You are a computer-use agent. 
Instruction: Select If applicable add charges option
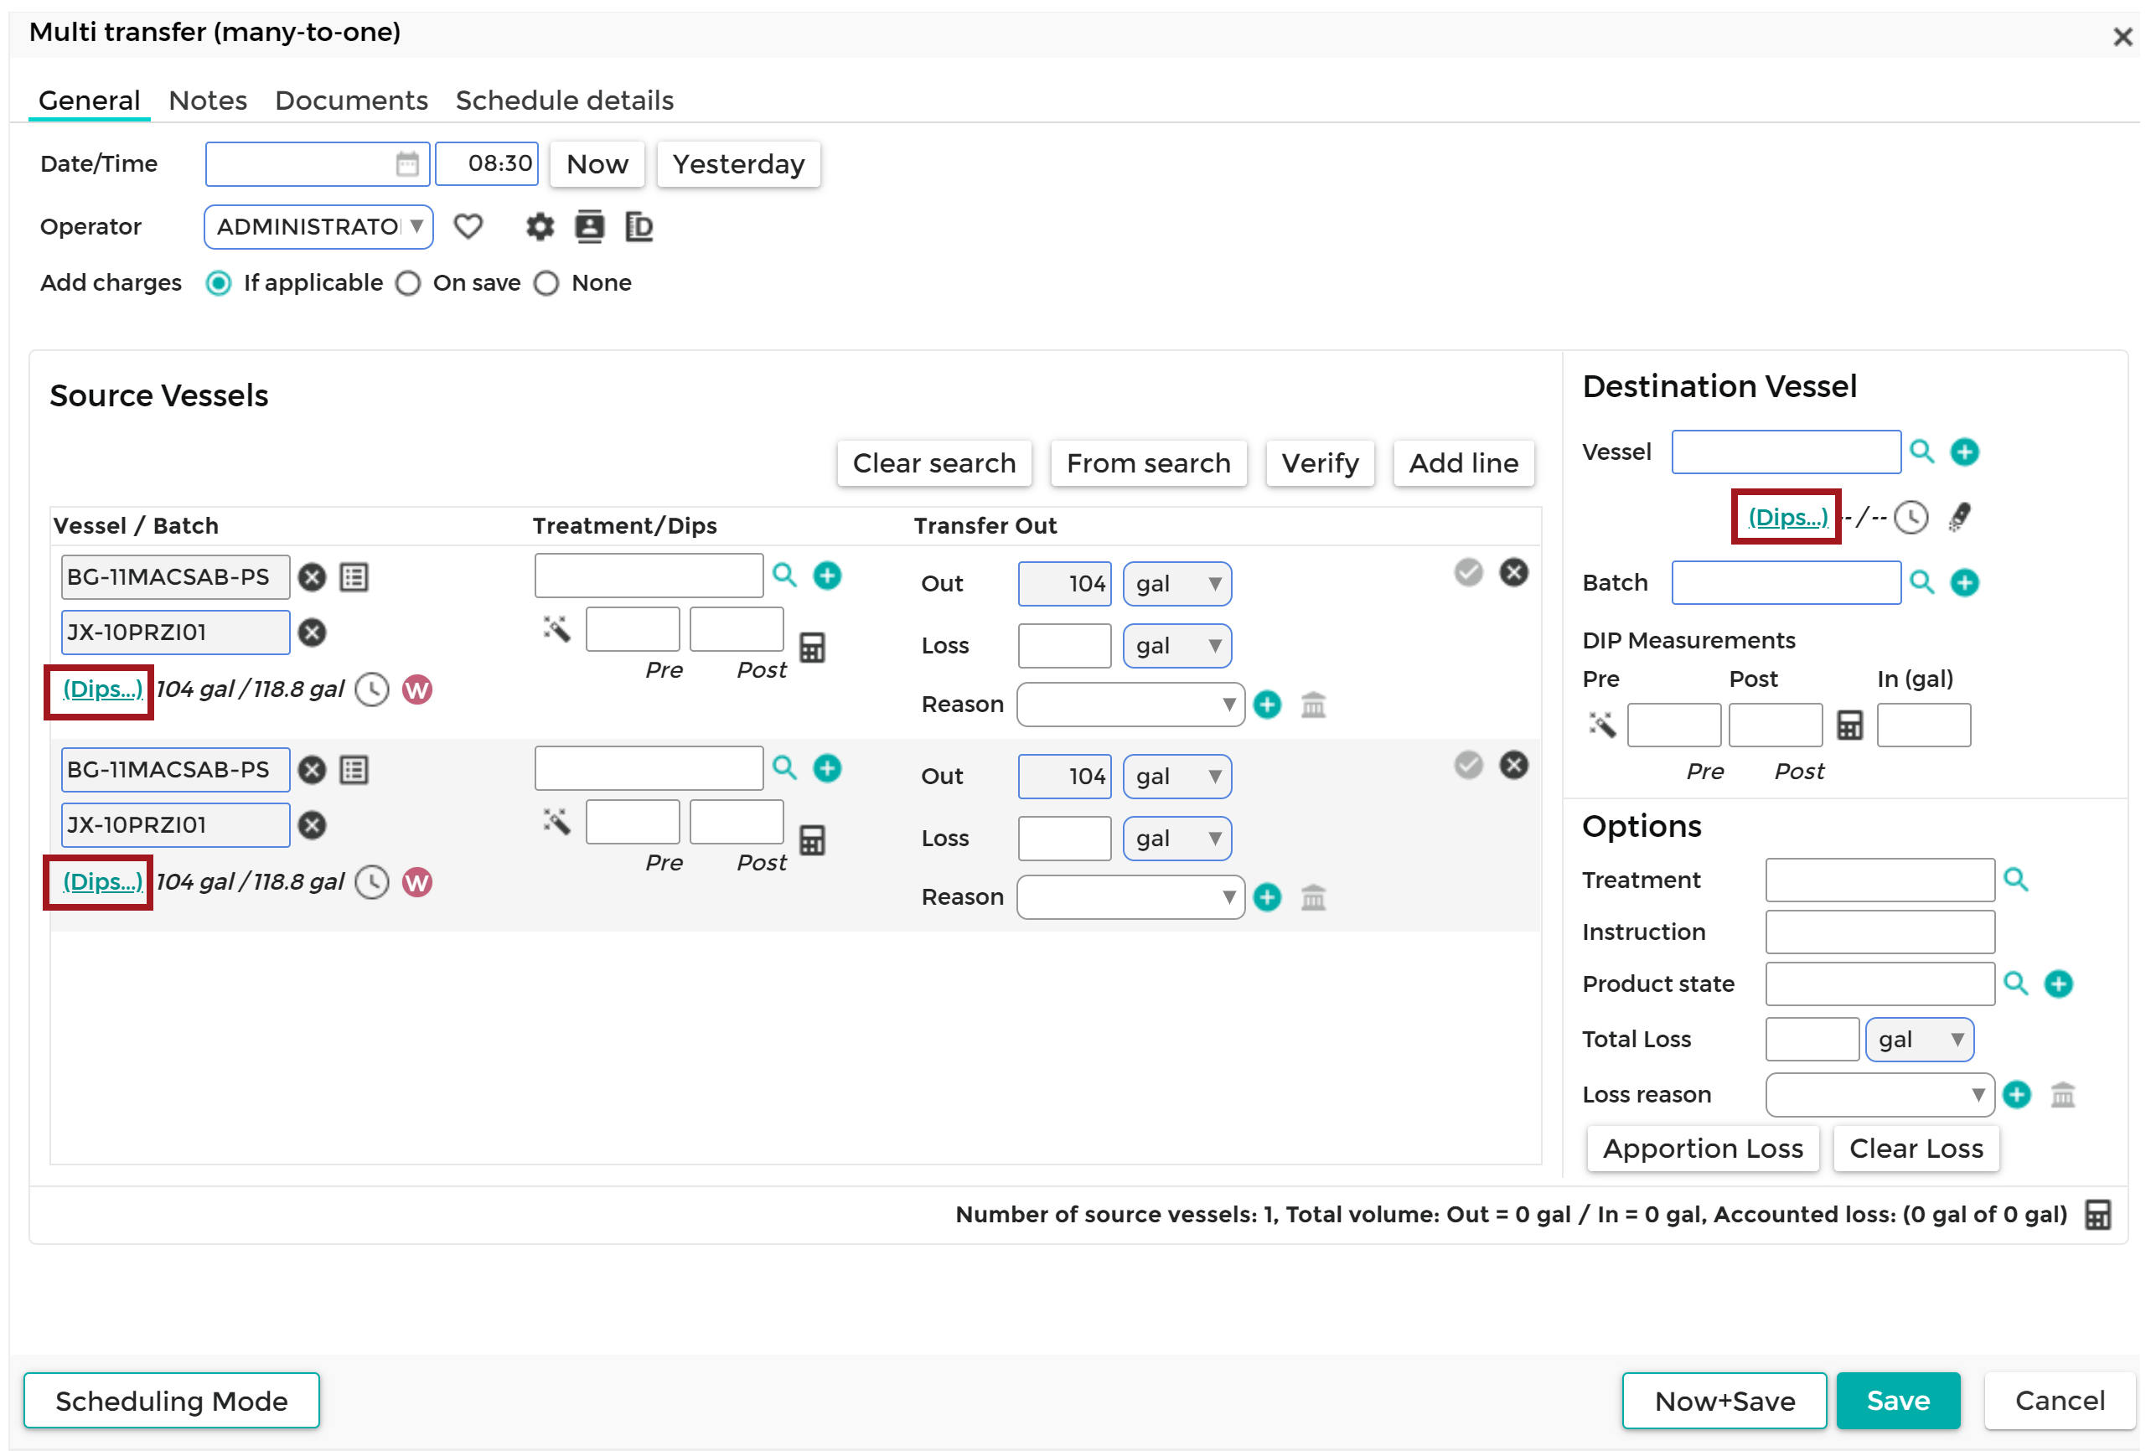[x=219, y=283]
